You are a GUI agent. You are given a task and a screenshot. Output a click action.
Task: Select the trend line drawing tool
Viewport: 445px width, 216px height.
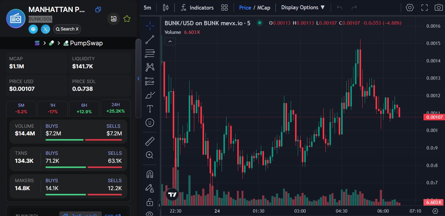point(150,39)
